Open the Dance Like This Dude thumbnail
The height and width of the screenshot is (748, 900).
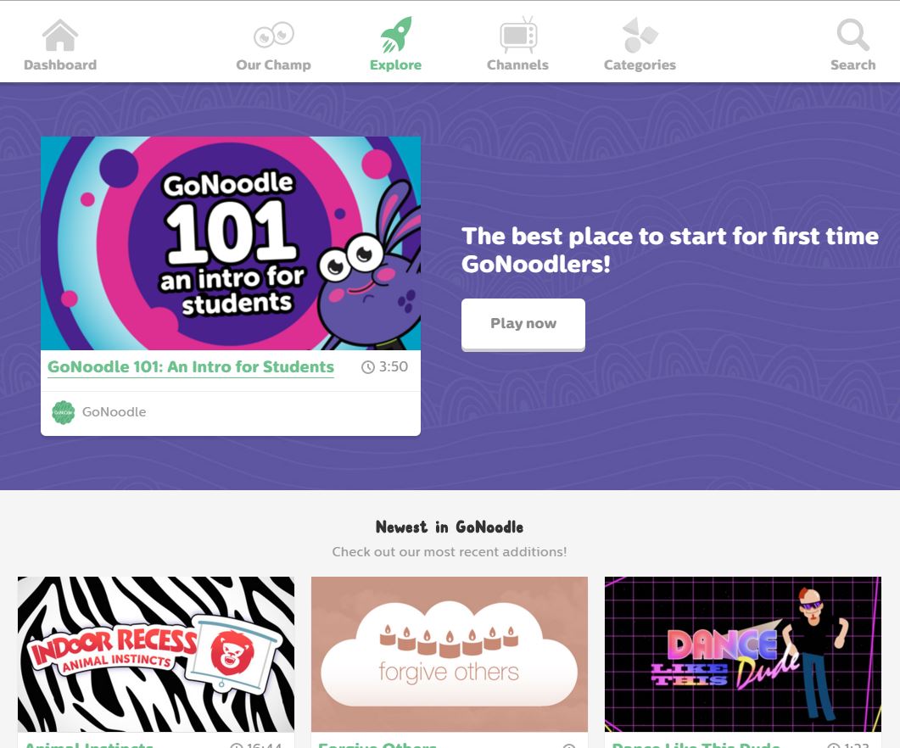pos(743,654)
